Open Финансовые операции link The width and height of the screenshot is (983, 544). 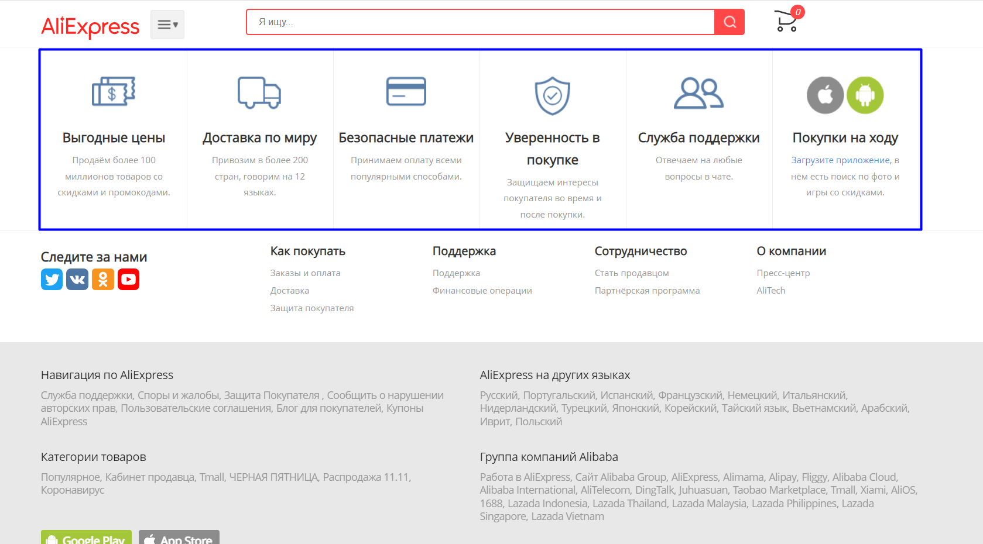(x=482, y=291)
